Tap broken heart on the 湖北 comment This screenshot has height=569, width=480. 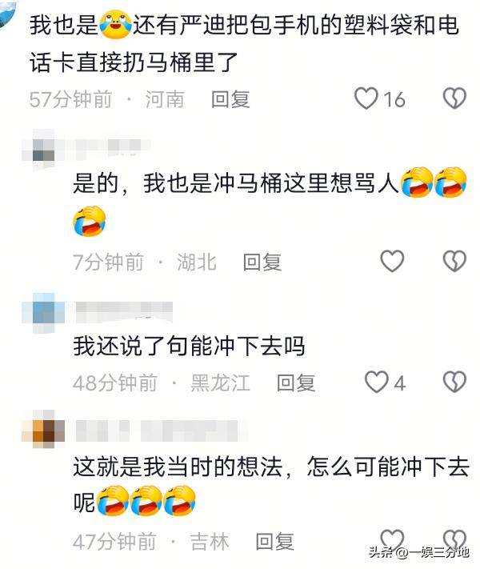pos(454,261)
